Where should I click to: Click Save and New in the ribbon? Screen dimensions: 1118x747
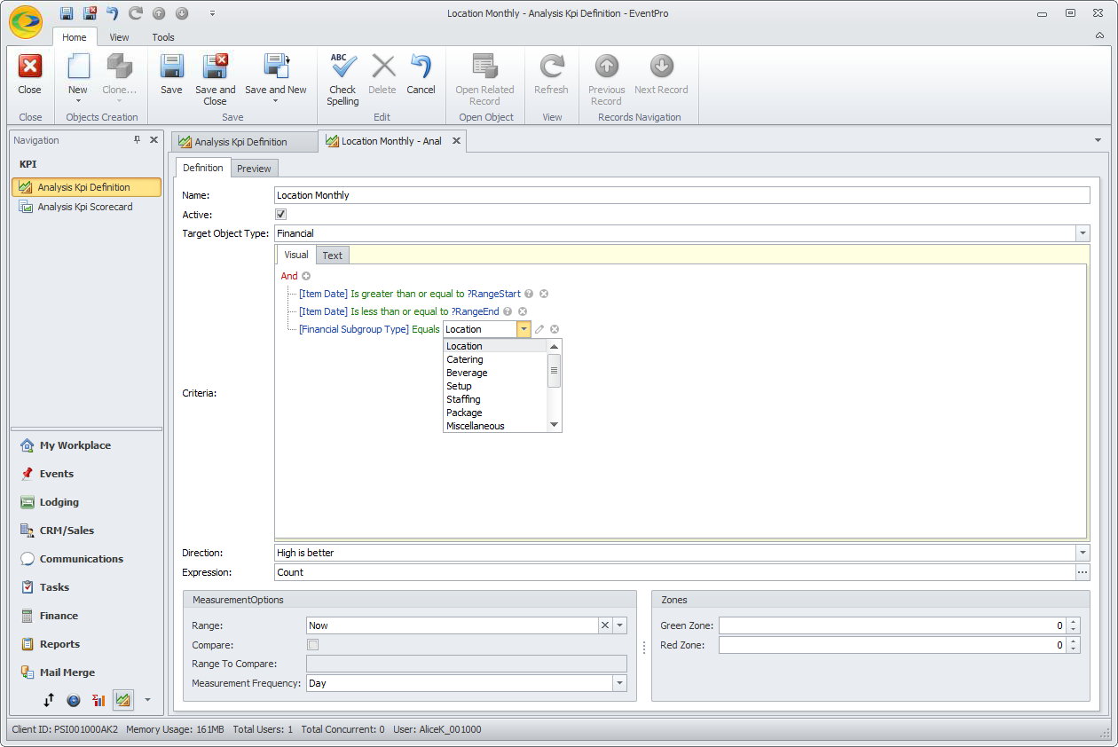[276, 79]
